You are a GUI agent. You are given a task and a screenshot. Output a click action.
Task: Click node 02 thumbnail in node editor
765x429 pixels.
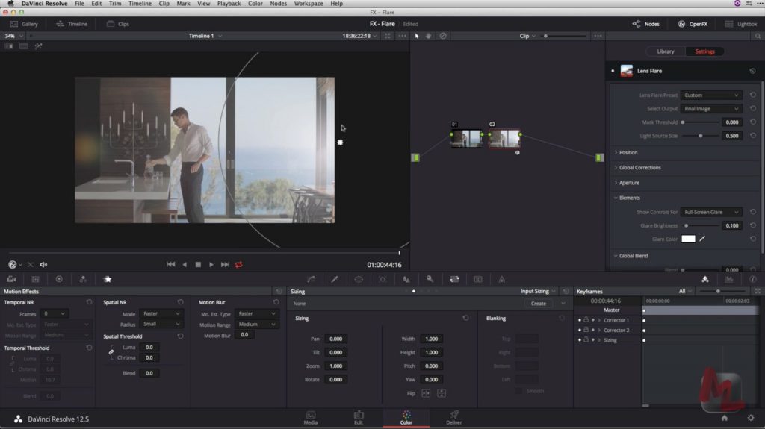pos(504,139)
